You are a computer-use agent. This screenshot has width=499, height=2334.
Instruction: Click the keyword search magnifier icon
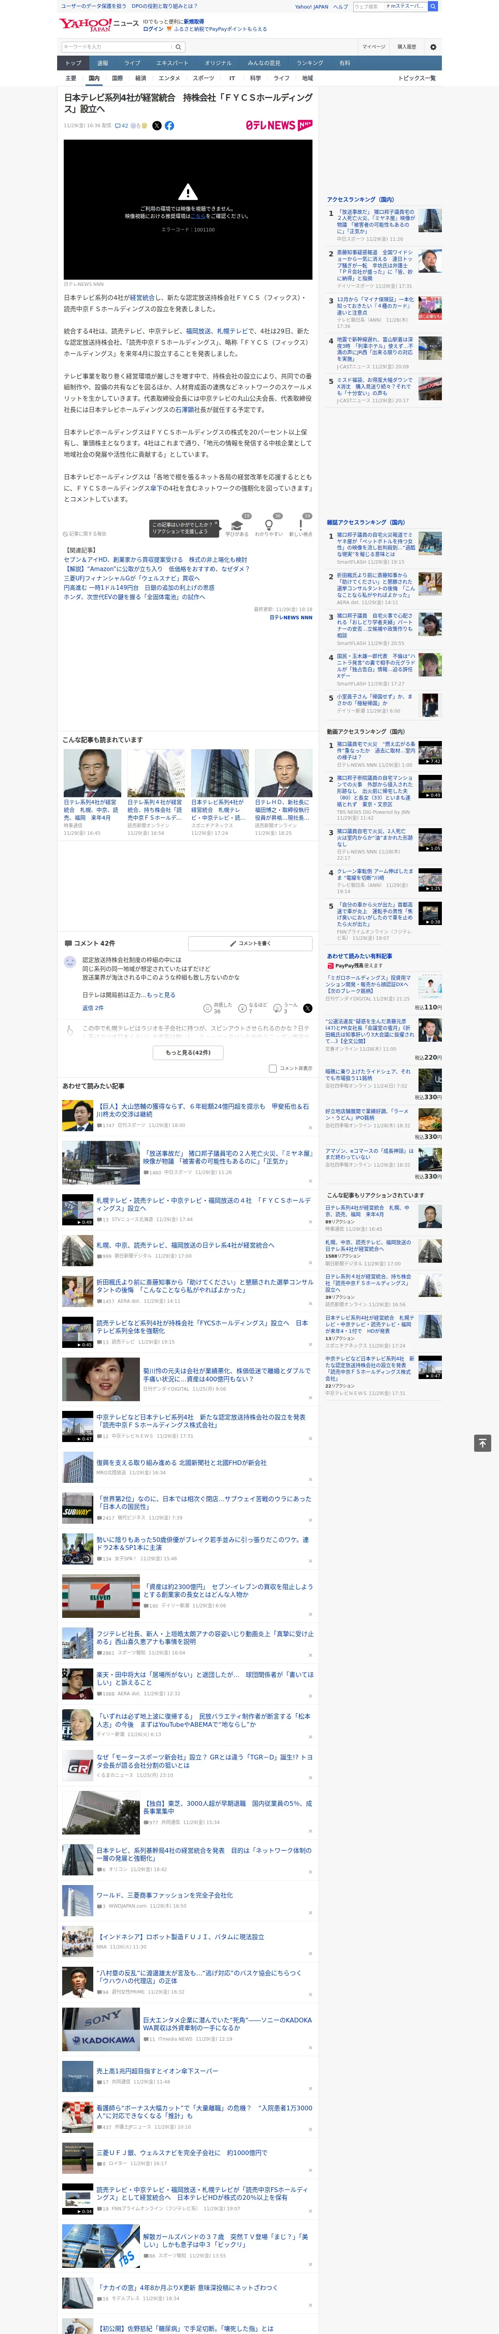pos(178,47)
